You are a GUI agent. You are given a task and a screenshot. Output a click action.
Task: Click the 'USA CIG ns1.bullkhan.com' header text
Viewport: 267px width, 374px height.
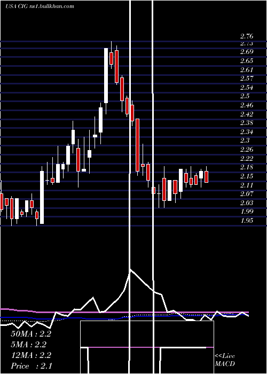(40, 6)
